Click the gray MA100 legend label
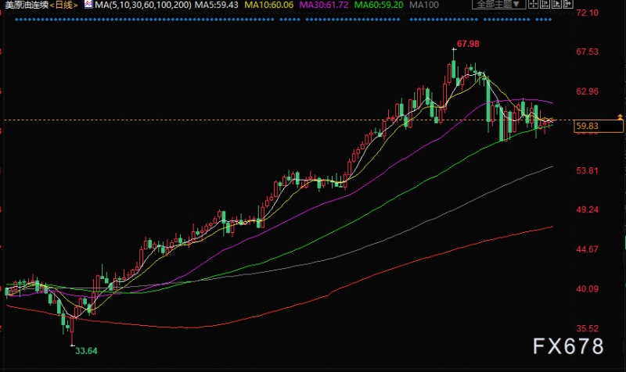 pyautogui.click(x=424, y=5)
